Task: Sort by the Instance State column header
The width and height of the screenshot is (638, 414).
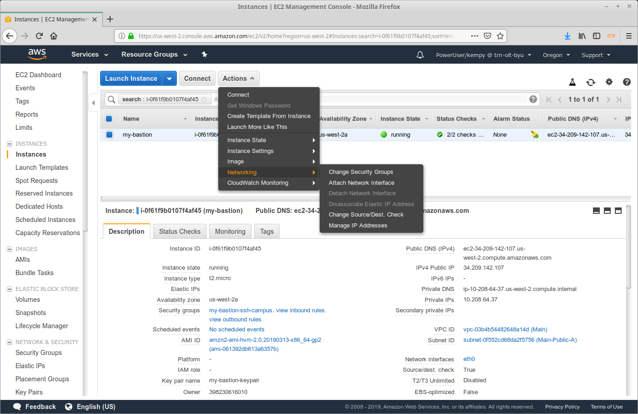Action: [x=400, y=119]
